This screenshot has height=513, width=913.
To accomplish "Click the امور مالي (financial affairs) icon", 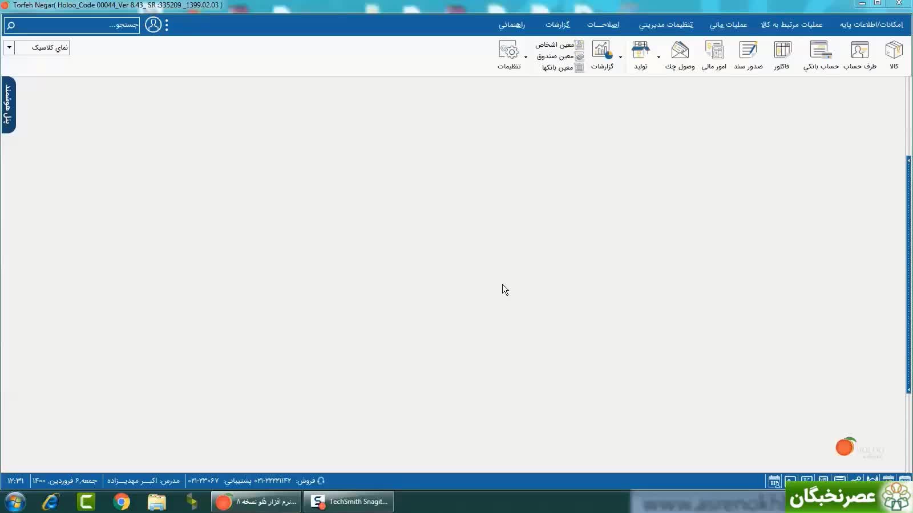I will coord(714,55).
